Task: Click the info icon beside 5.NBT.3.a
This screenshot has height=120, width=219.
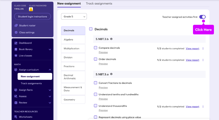Action: tap(111, 74)
